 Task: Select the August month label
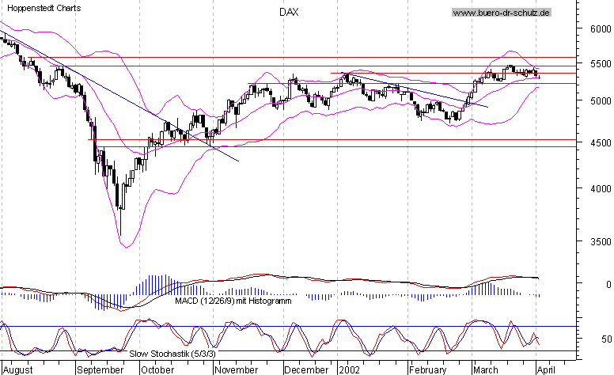click(x=18, y=370)
